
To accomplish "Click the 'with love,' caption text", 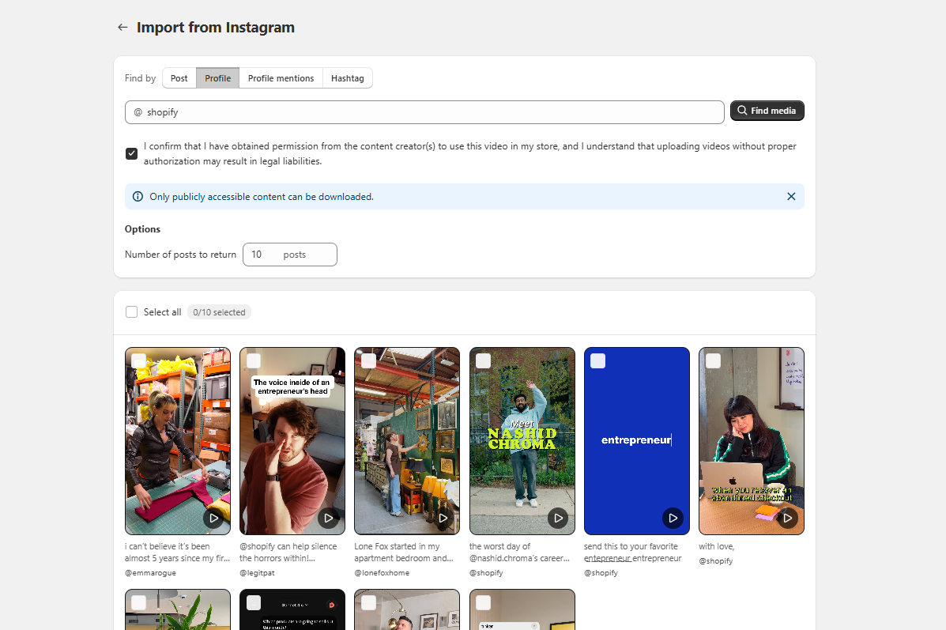I will click(716, 547).
